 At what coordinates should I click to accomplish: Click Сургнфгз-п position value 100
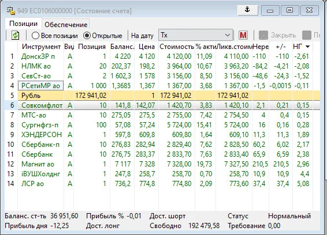point(101,125)
